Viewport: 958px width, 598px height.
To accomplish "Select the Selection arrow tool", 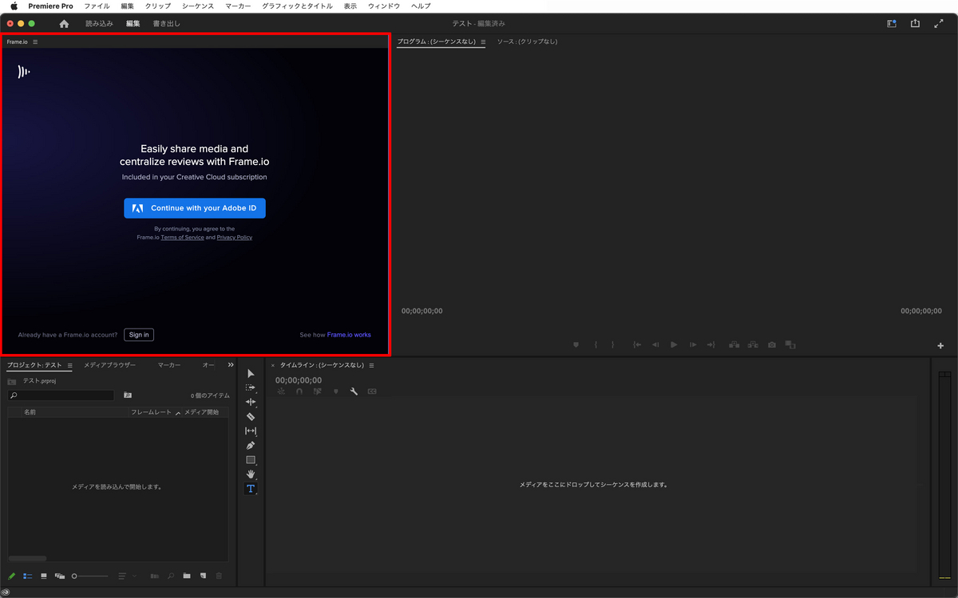I will coord(251,373).
